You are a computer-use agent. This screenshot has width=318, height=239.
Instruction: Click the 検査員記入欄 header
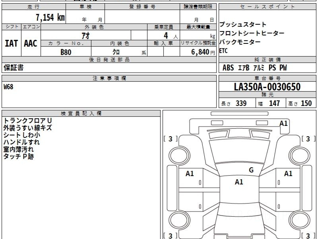pos(81,113)
